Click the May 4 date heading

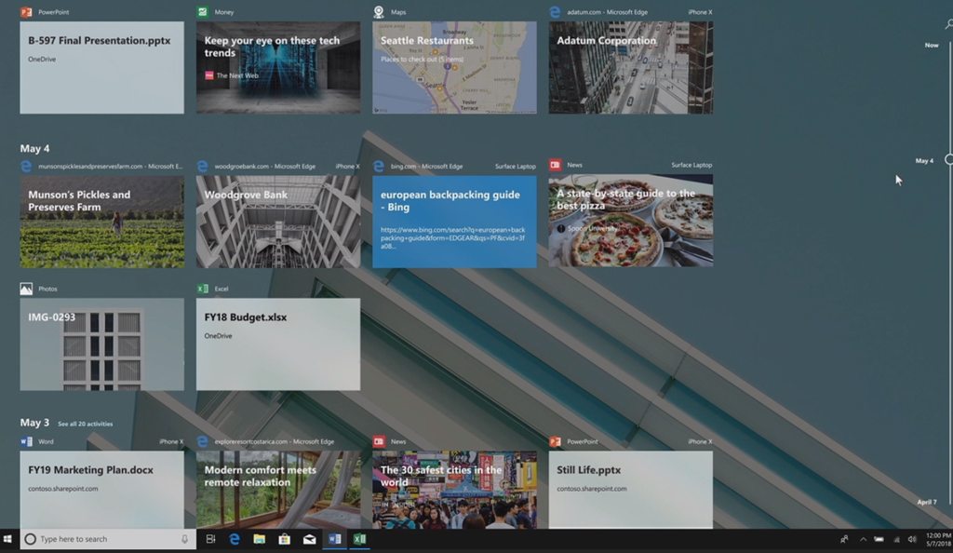pyautogui.click(x=34, y=148)
